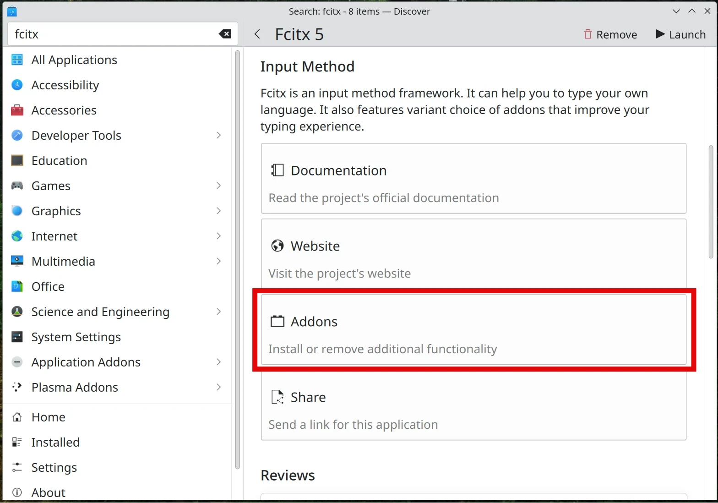Expand the Multimedia category chevron
Viewport: 718px width, 503px height.
pos(218,261)
